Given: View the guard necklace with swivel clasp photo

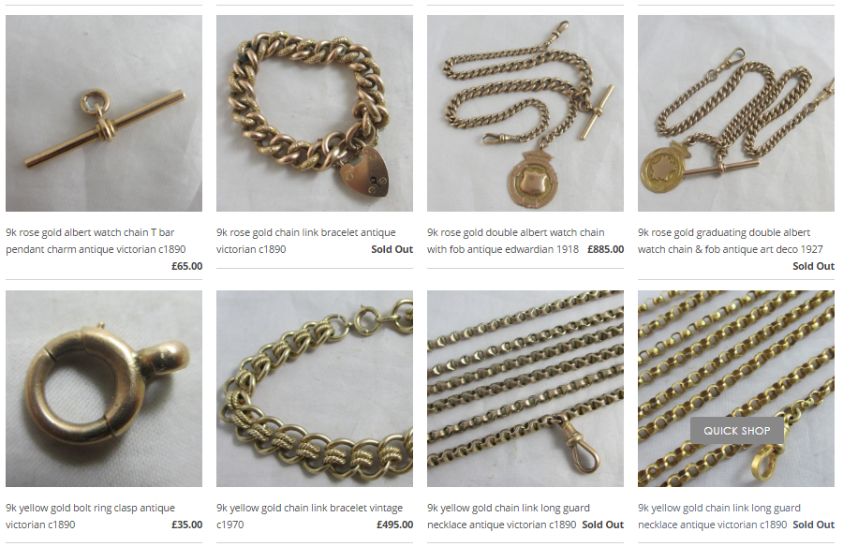Looking at the screenshot, I should click(525, 389).
